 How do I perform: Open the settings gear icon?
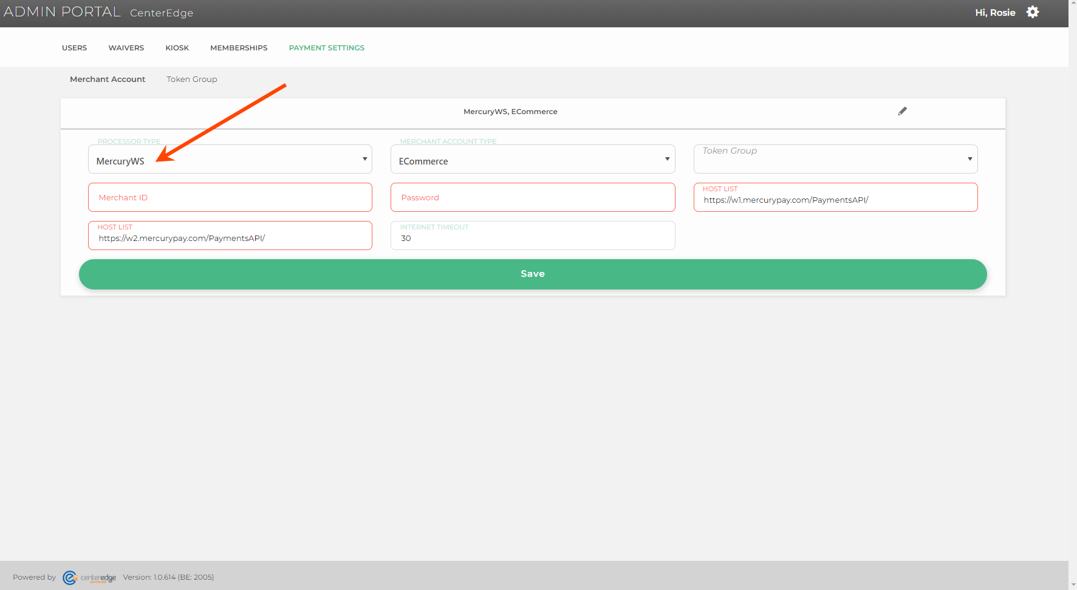[x=1032, y=12]
